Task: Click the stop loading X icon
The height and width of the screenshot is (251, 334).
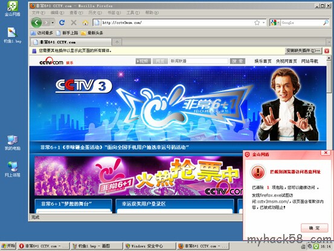Action: (74, 22)
